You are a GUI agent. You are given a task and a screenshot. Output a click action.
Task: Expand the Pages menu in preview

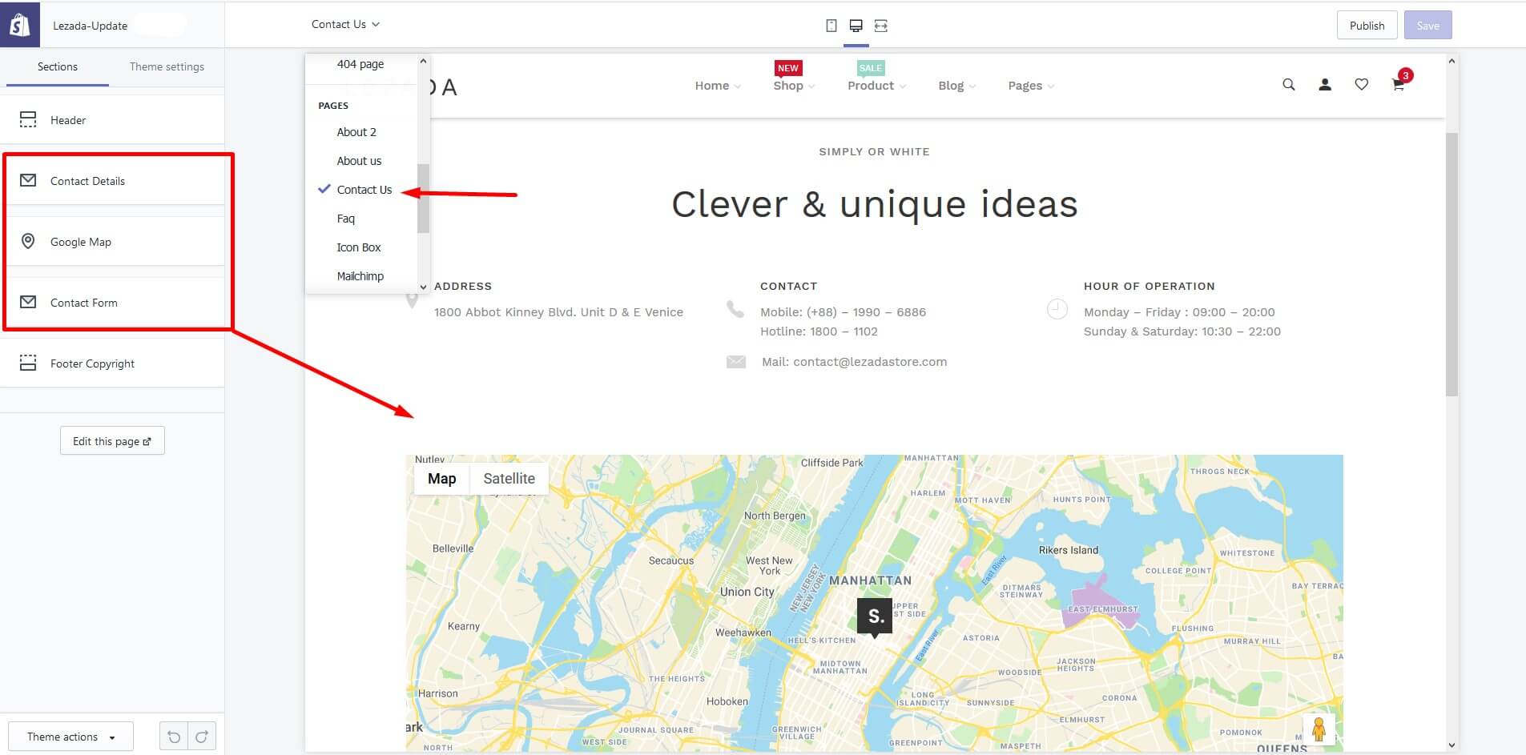pos(1031,86)
